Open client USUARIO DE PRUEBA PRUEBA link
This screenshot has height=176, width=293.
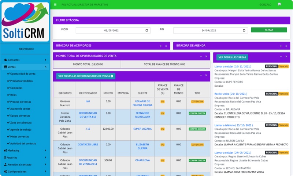tap(142, 103)
